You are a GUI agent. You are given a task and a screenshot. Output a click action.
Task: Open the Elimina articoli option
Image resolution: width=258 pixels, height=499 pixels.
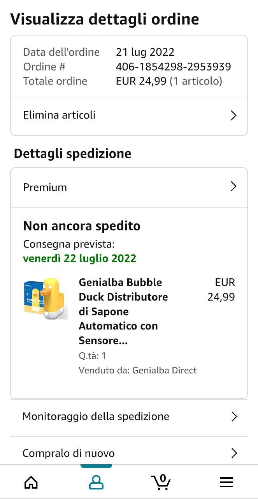[x=129, y=115]
